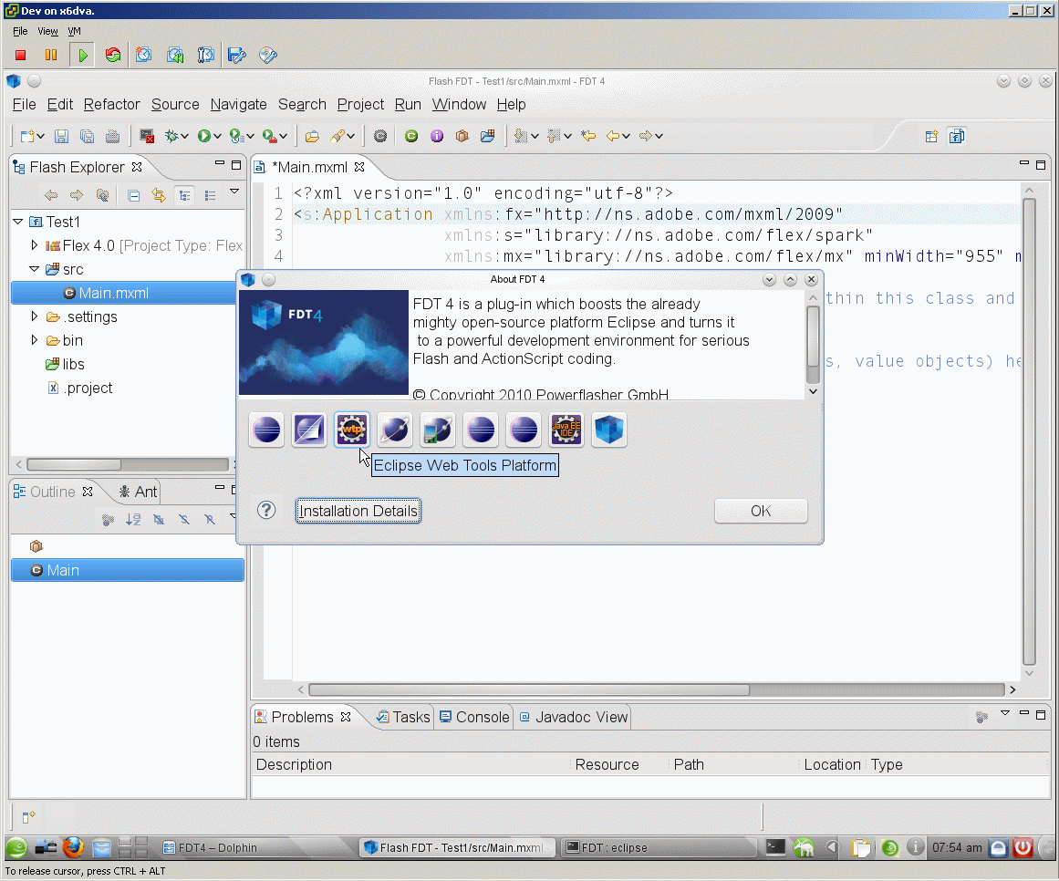Click the debug bug icon

pyautogui.click(x=171, y=137)
